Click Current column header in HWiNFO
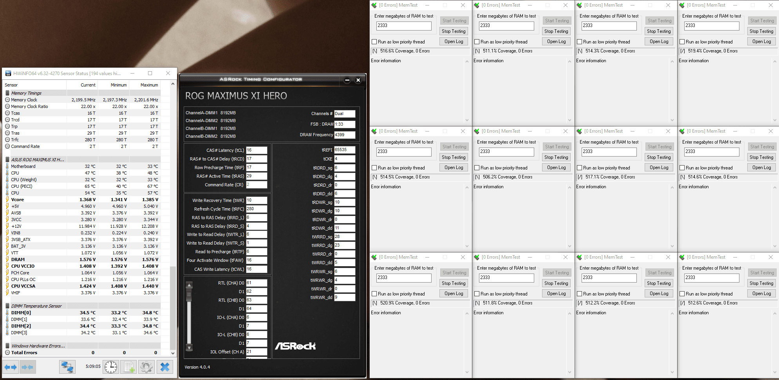 pos(82,85)
